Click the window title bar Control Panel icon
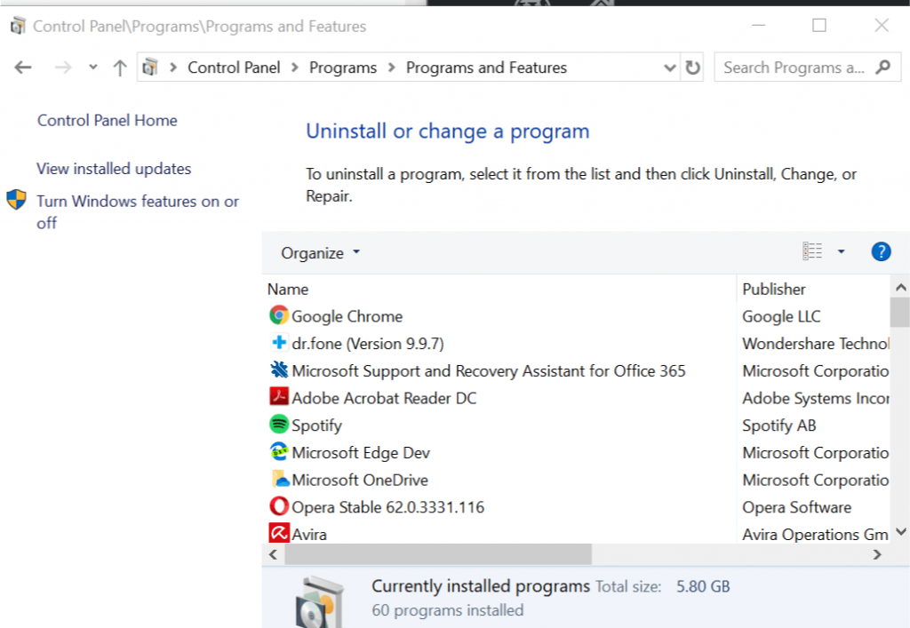The image size is (910, 628). point(18,26)
